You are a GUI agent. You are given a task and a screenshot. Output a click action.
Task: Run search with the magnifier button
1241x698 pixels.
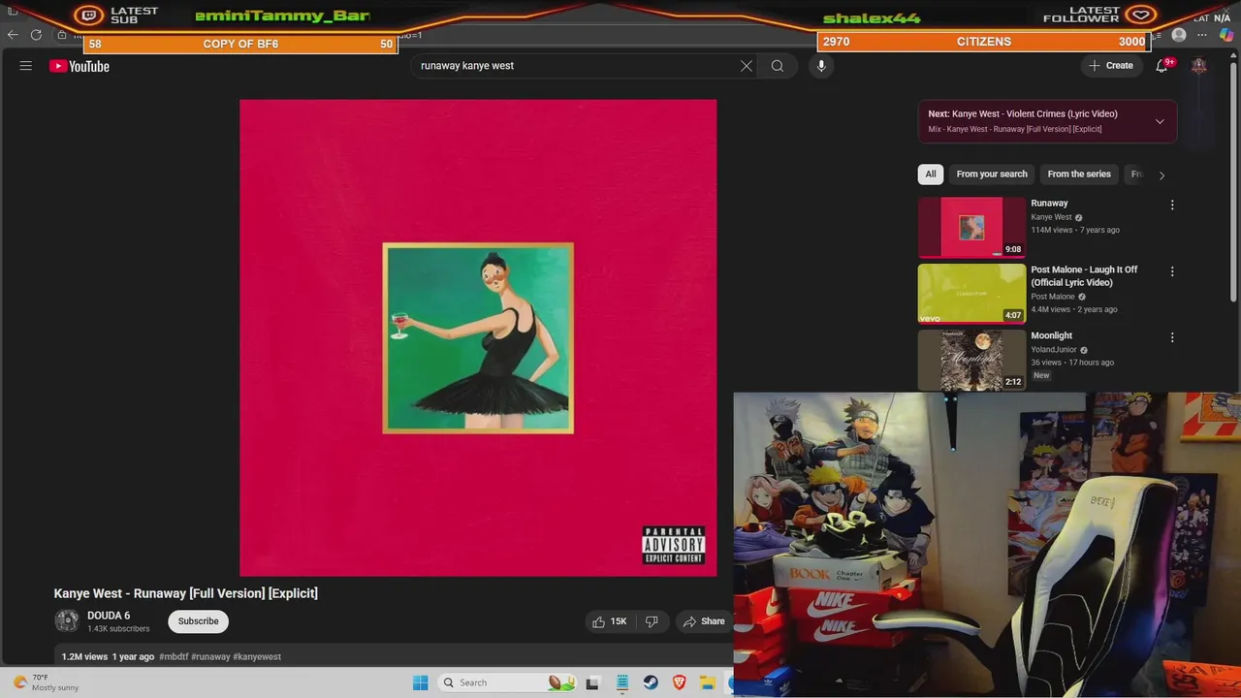pos(778,66)
